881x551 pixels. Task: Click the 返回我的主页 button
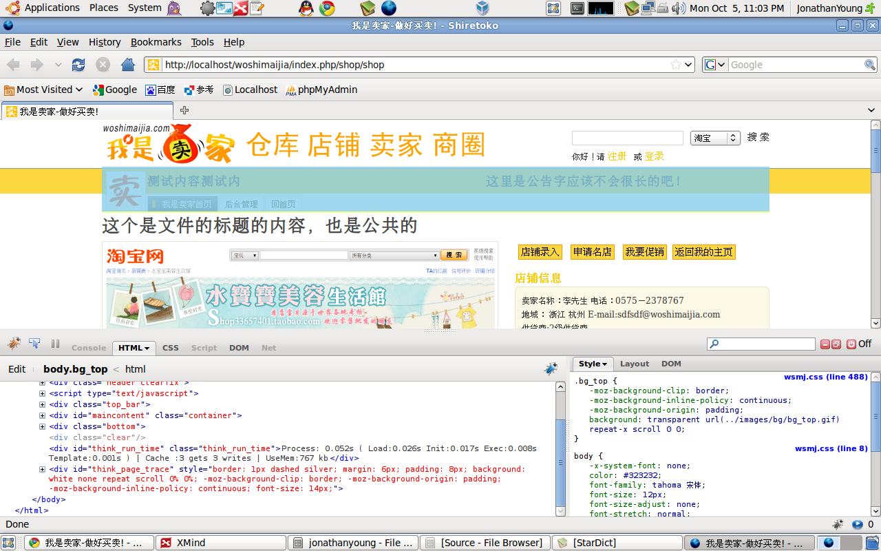click(704, 252)
